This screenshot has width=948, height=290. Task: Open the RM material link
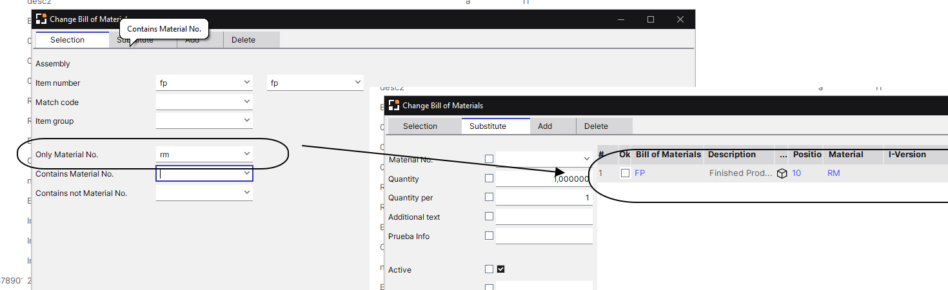(x=834, y=173)
